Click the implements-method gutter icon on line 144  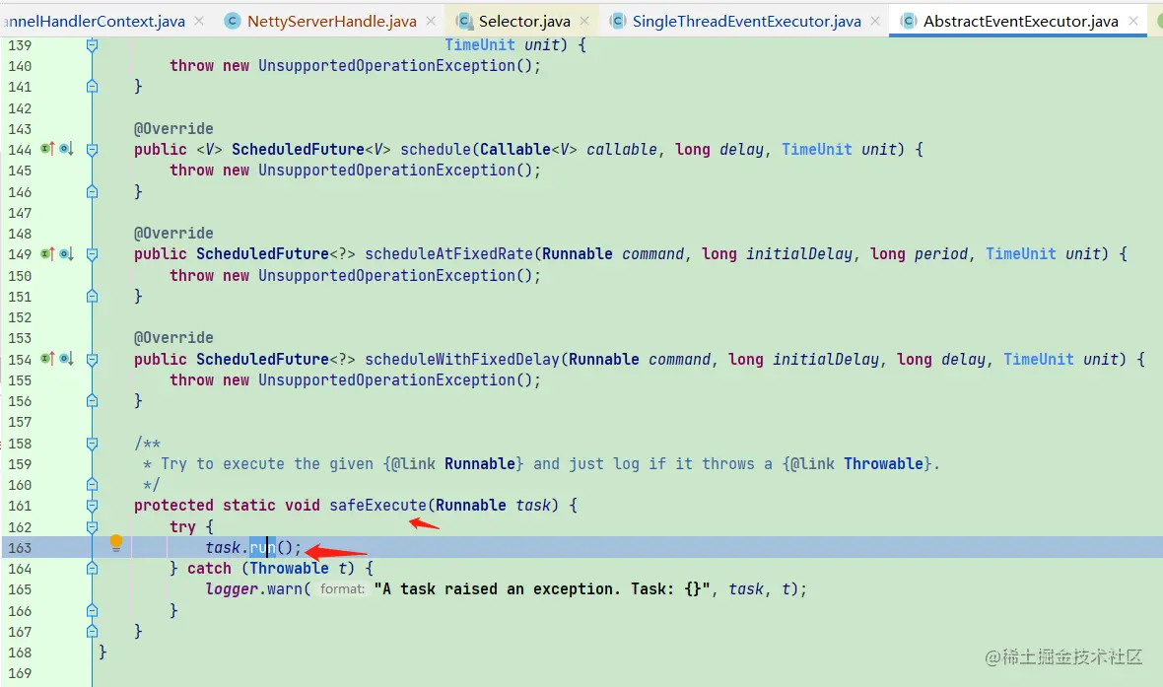47,149
